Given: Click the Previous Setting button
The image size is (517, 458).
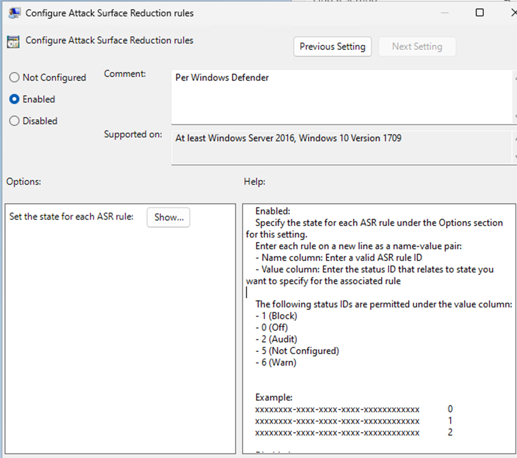Looking at the screenshot, I should (332, 47).
